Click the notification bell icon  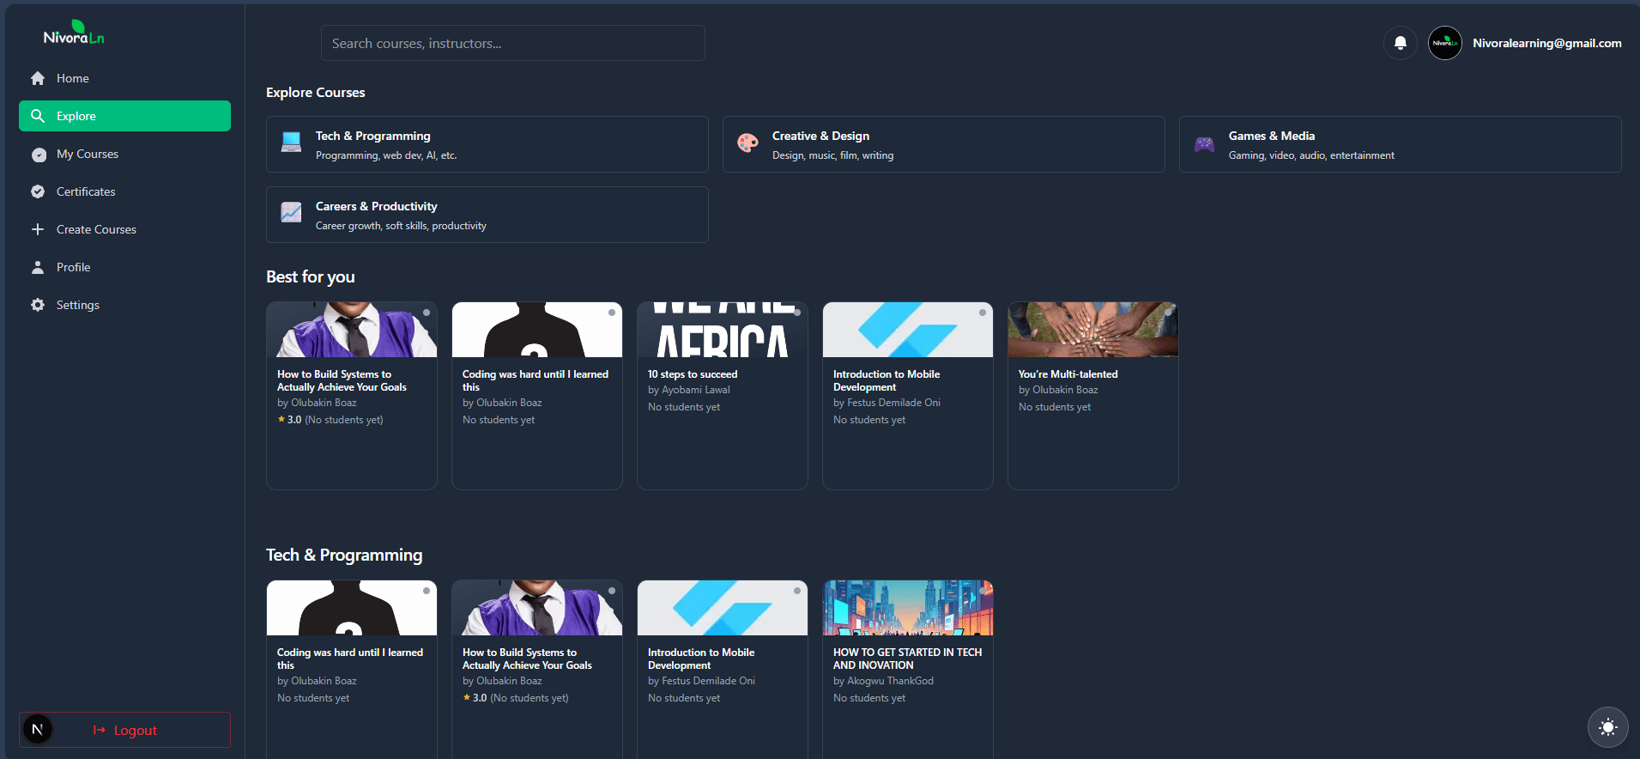pos(1400,43)
